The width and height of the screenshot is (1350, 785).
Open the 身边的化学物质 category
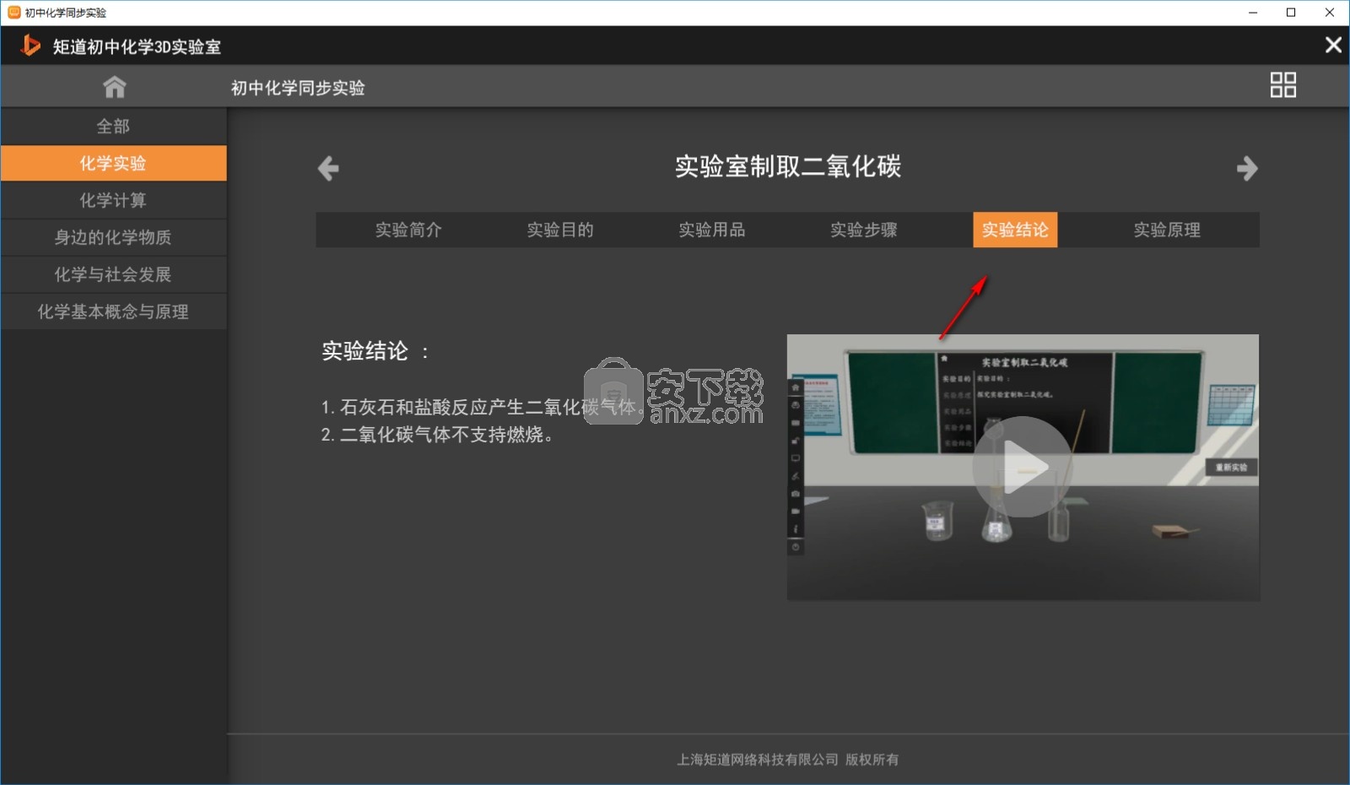pyautogui.click(x=113, y=238)
